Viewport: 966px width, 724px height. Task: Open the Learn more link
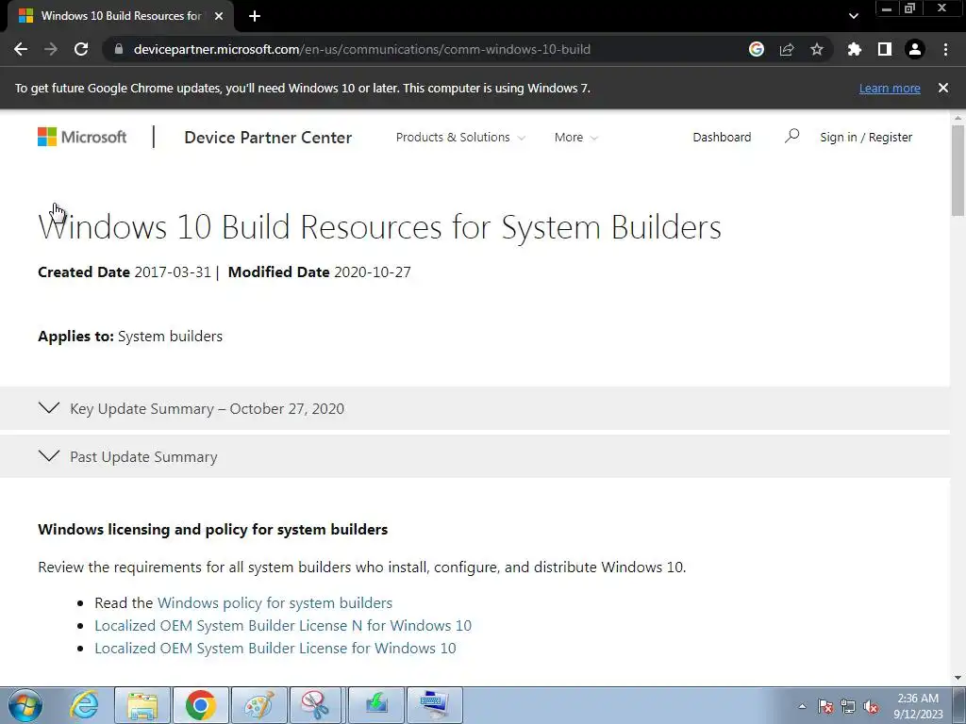[x=890, y=88]
